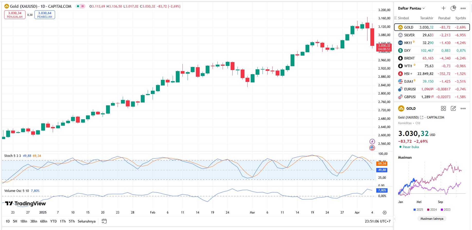The height and width of the screenshot is (230, 472).
Task: Open the grid layout icon in GOLD details
Action: click(443, 108)
